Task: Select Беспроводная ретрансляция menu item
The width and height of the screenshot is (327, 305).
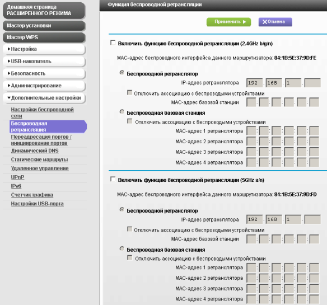Action: [x=48, y=126]
